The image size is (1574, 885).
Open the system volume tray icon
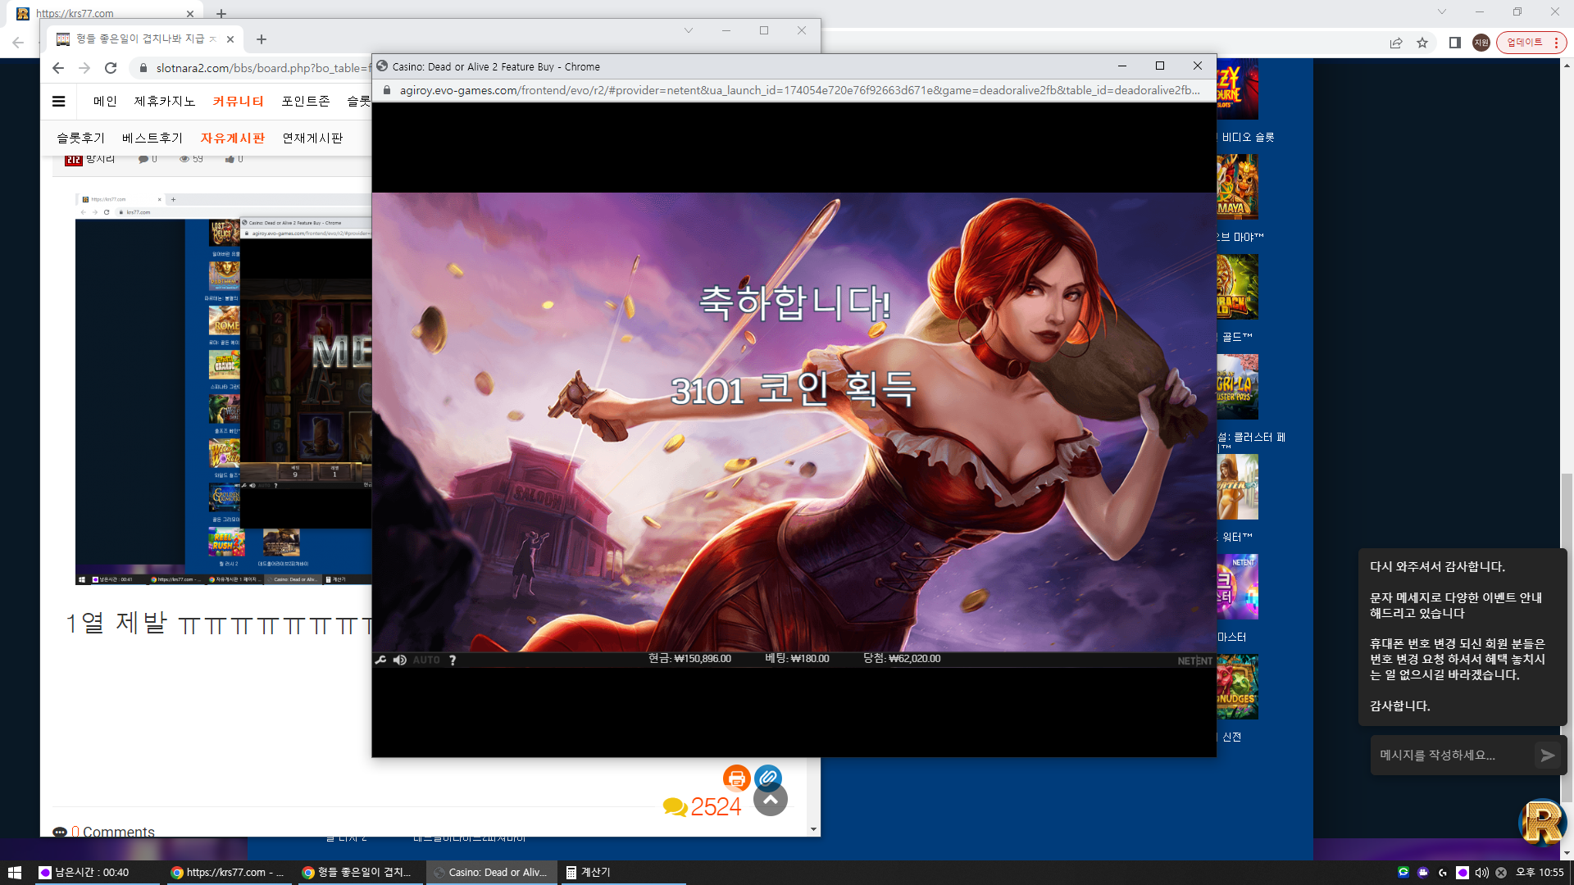point(1481,873)
